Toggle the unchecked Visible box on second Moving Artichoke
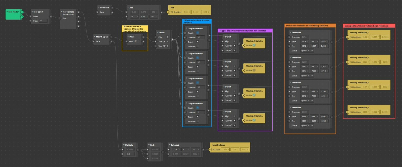This screenshot has height=167, width=402. 254,70
